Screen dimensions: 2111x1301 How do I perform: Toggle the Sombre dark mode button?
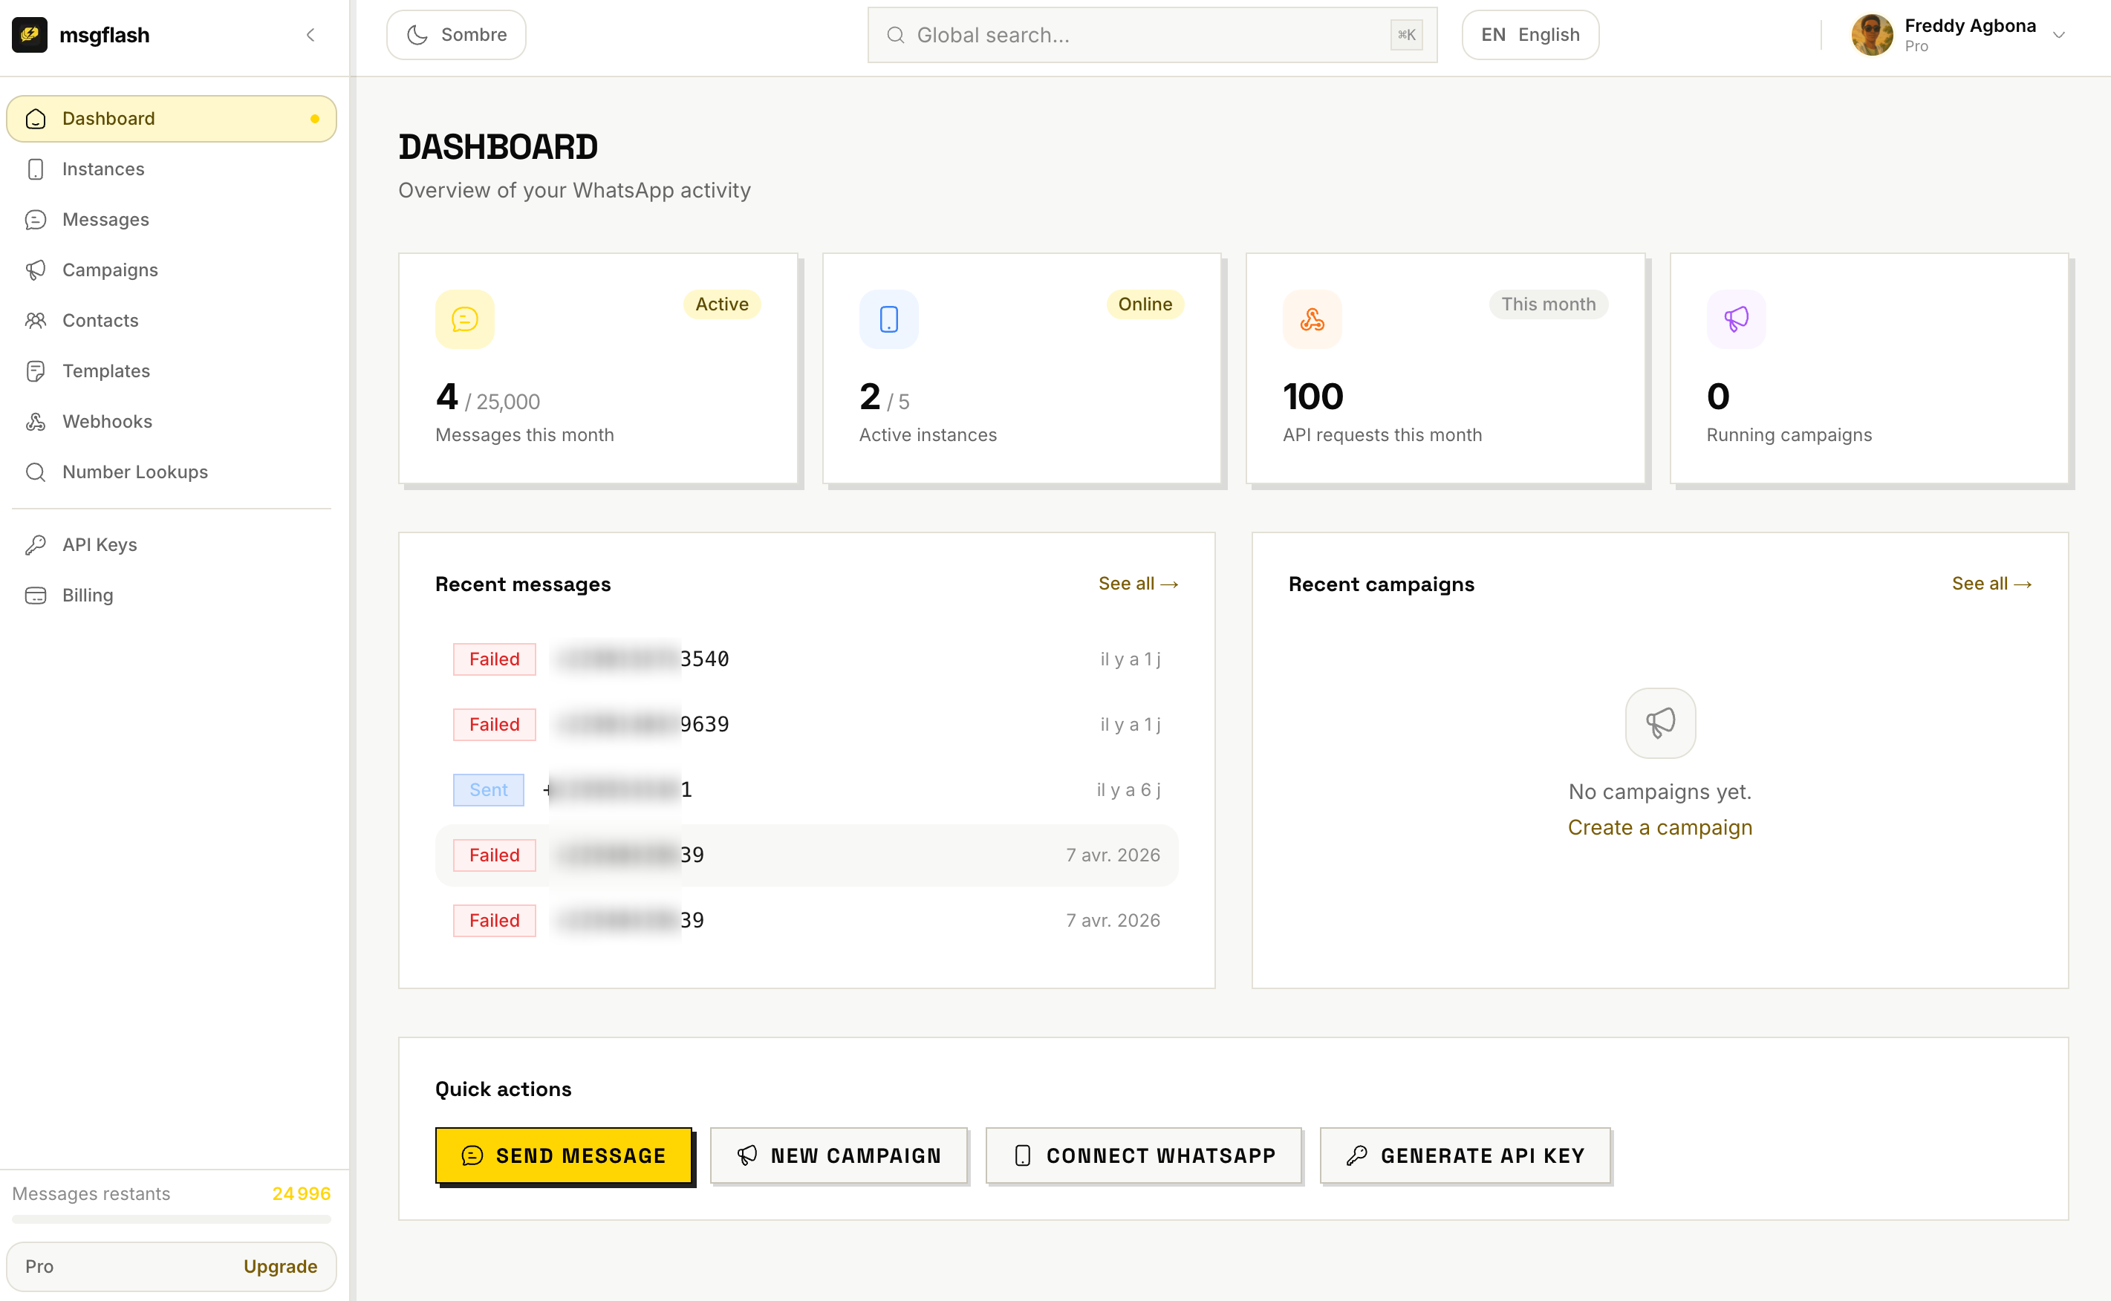[x=456, y=36]
